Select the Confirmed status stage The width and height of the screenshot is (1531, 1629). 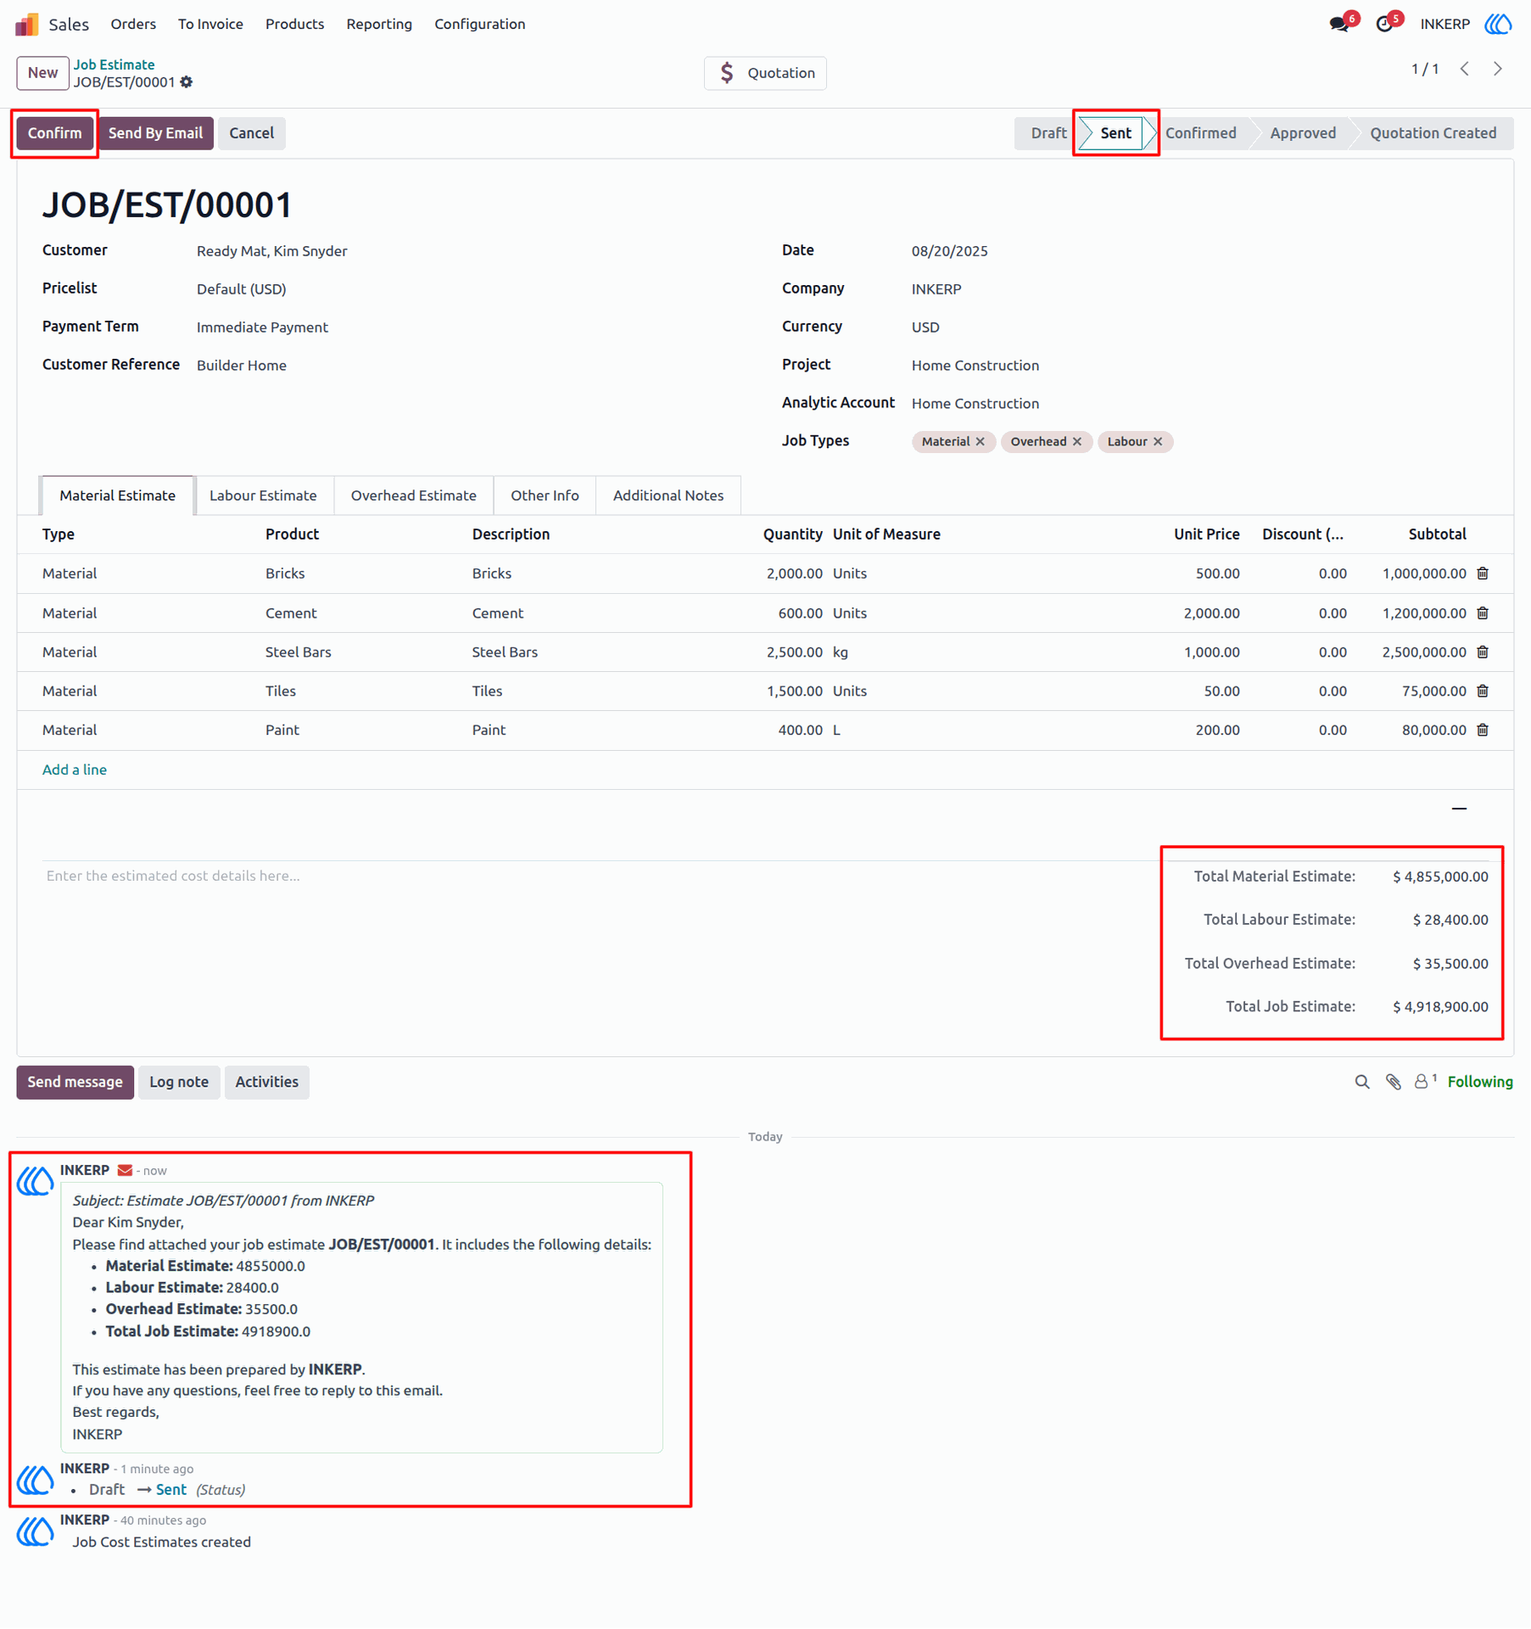tap(1200, 133)
